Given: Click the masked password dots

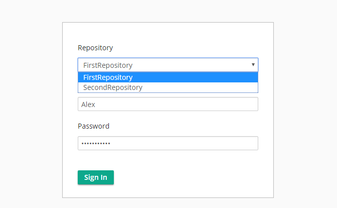Looking at the screenshot, I should click(x=96, y=143).
